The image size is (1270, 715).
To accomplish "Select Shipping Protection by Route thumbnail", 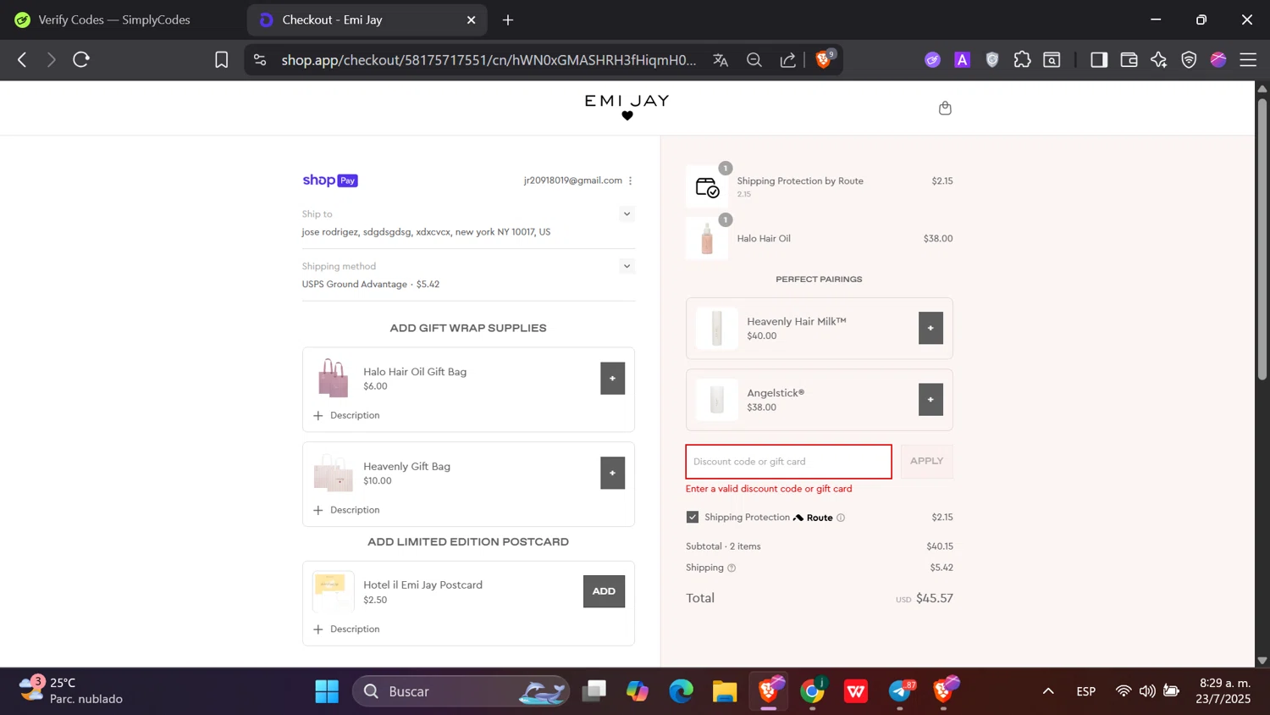I will 707,186.
